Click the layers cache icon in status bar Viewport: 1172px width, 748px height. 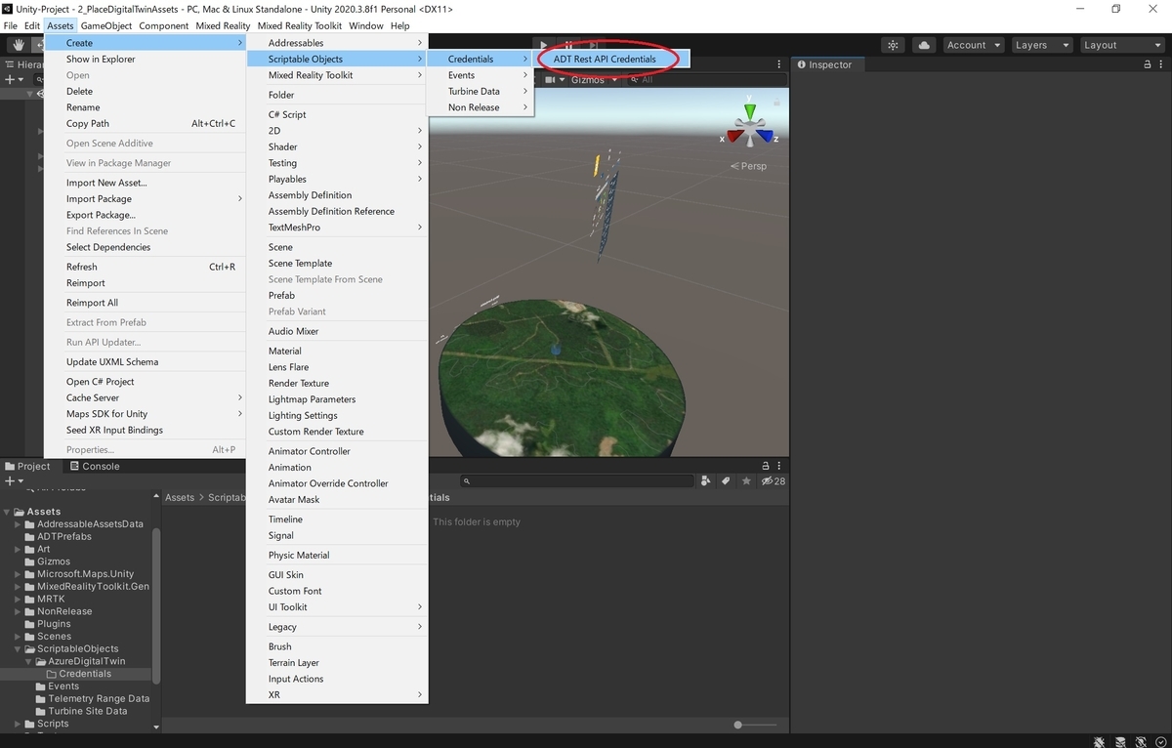click(x=1119, y=741)
